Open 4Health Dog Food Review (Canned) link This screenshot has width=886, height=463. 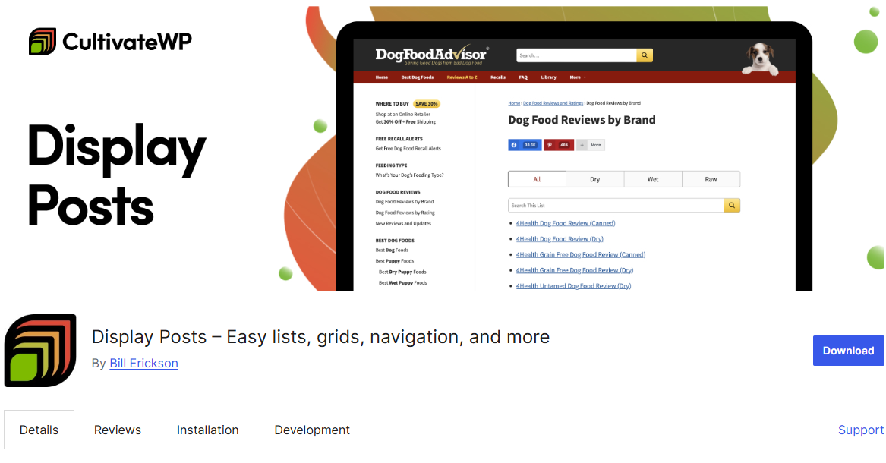point(566,223)
